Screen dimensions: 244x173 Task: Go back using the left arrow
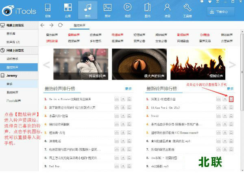click(42, 25)
